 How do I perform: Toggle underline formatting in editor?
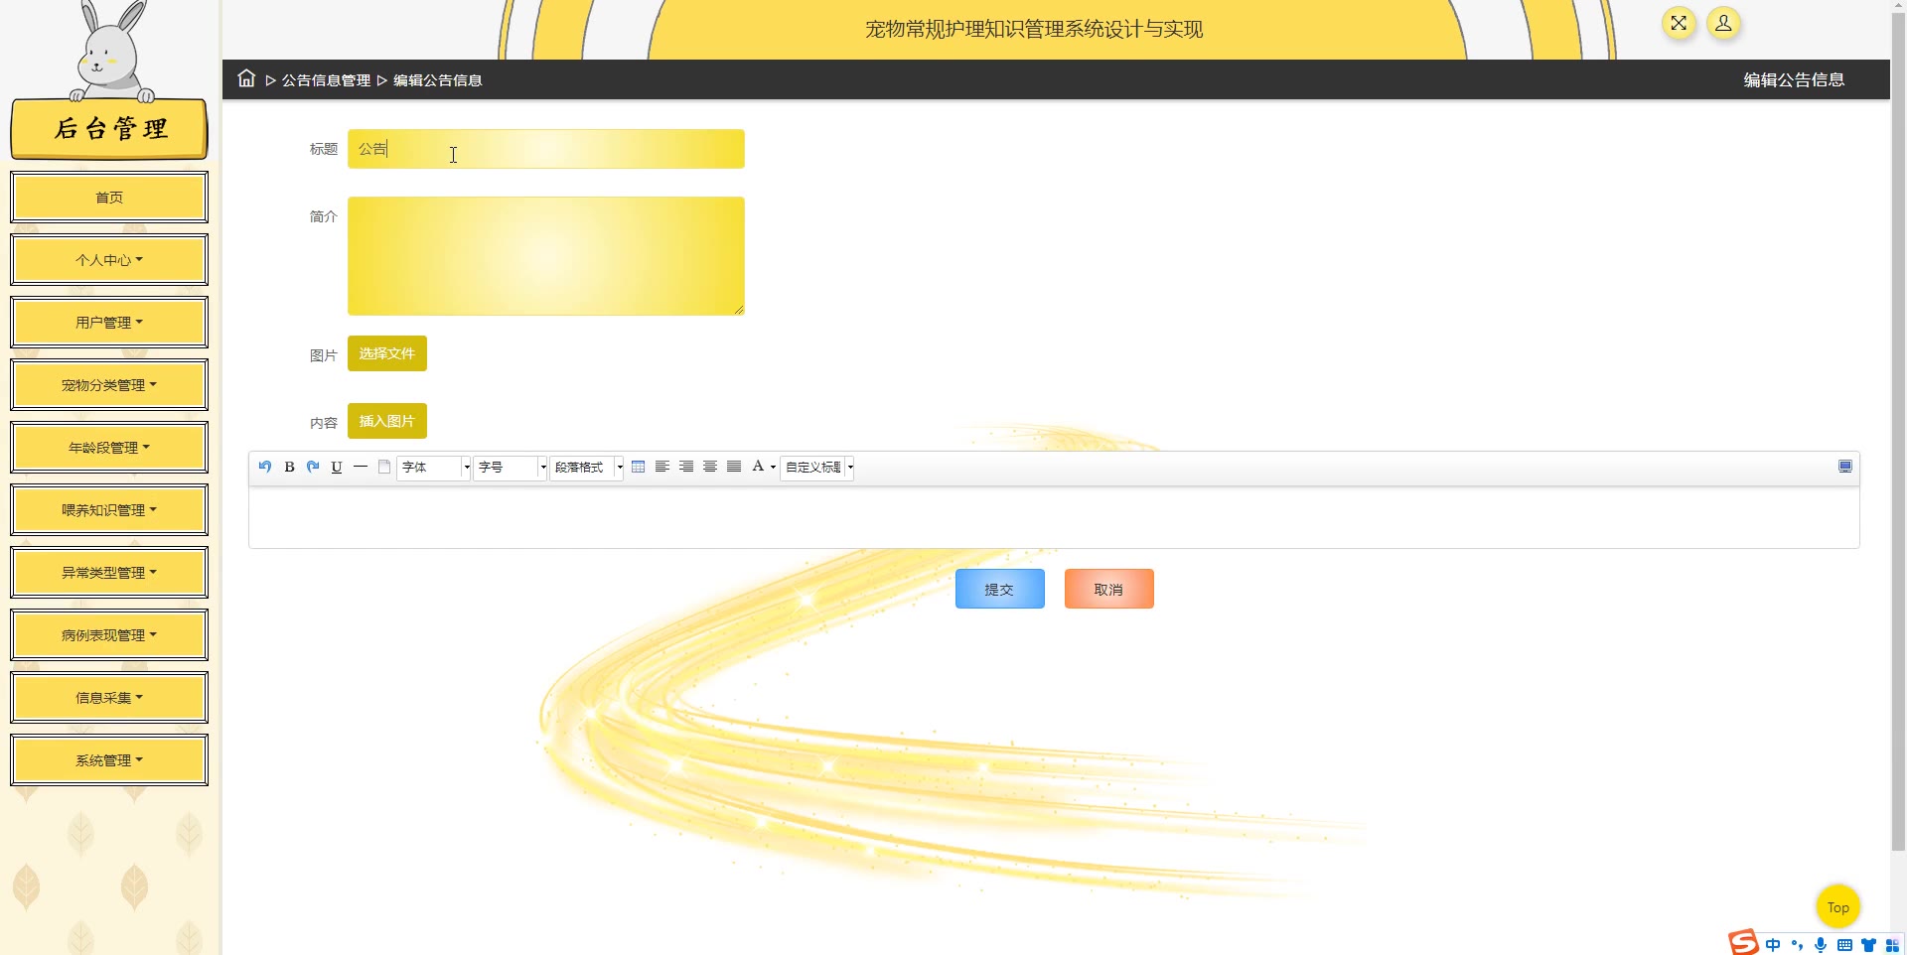337,467
